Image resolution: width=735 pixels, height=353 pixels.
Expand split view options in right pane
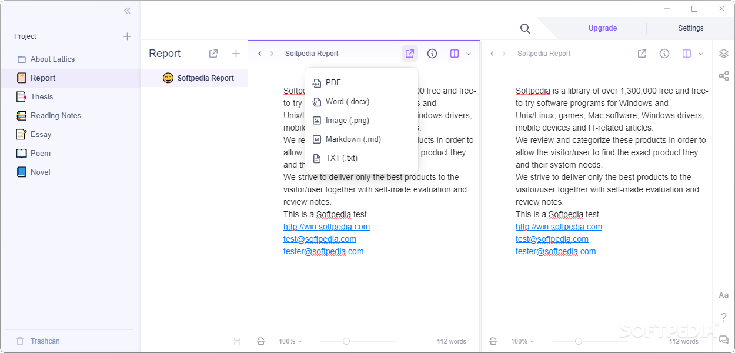click(x=701, y=54)
